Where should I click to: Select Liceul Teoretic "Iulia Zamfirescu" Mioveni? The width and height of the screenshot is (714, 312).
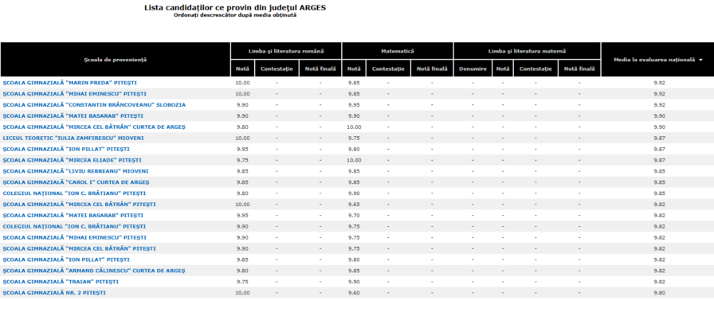point(73,138)
